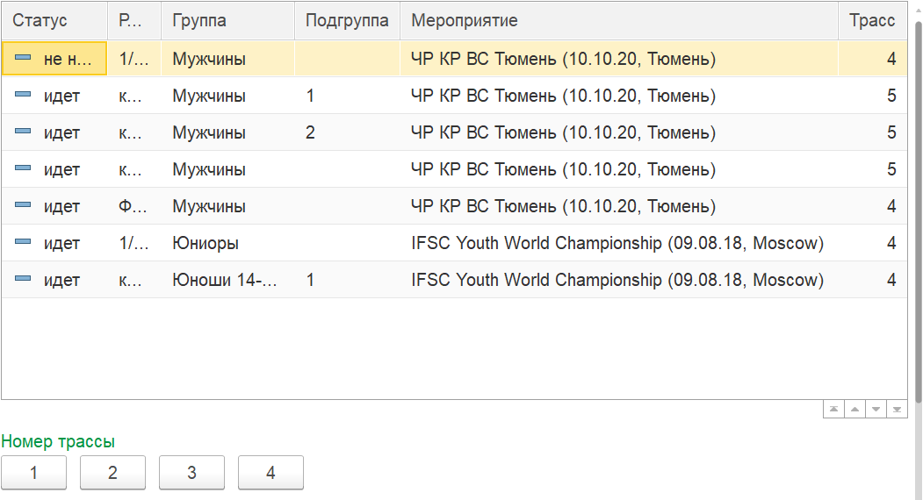Viewport: 923px width, 500px height.
Task: Click the status icon of the highlighted row
Action: click(24, 58)
